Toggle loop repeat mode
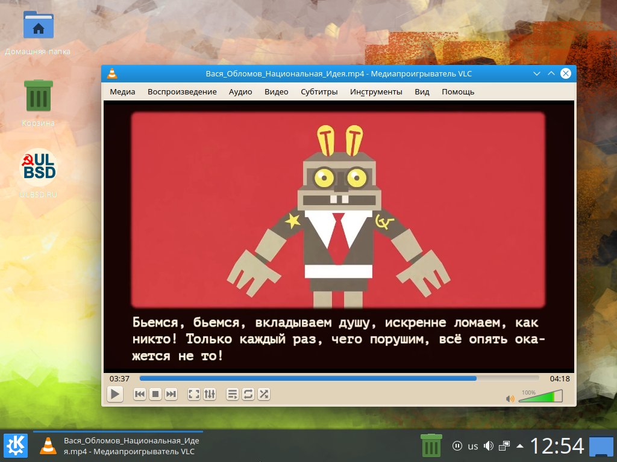This screenshot has height=462, width=617. click(248, 394)
